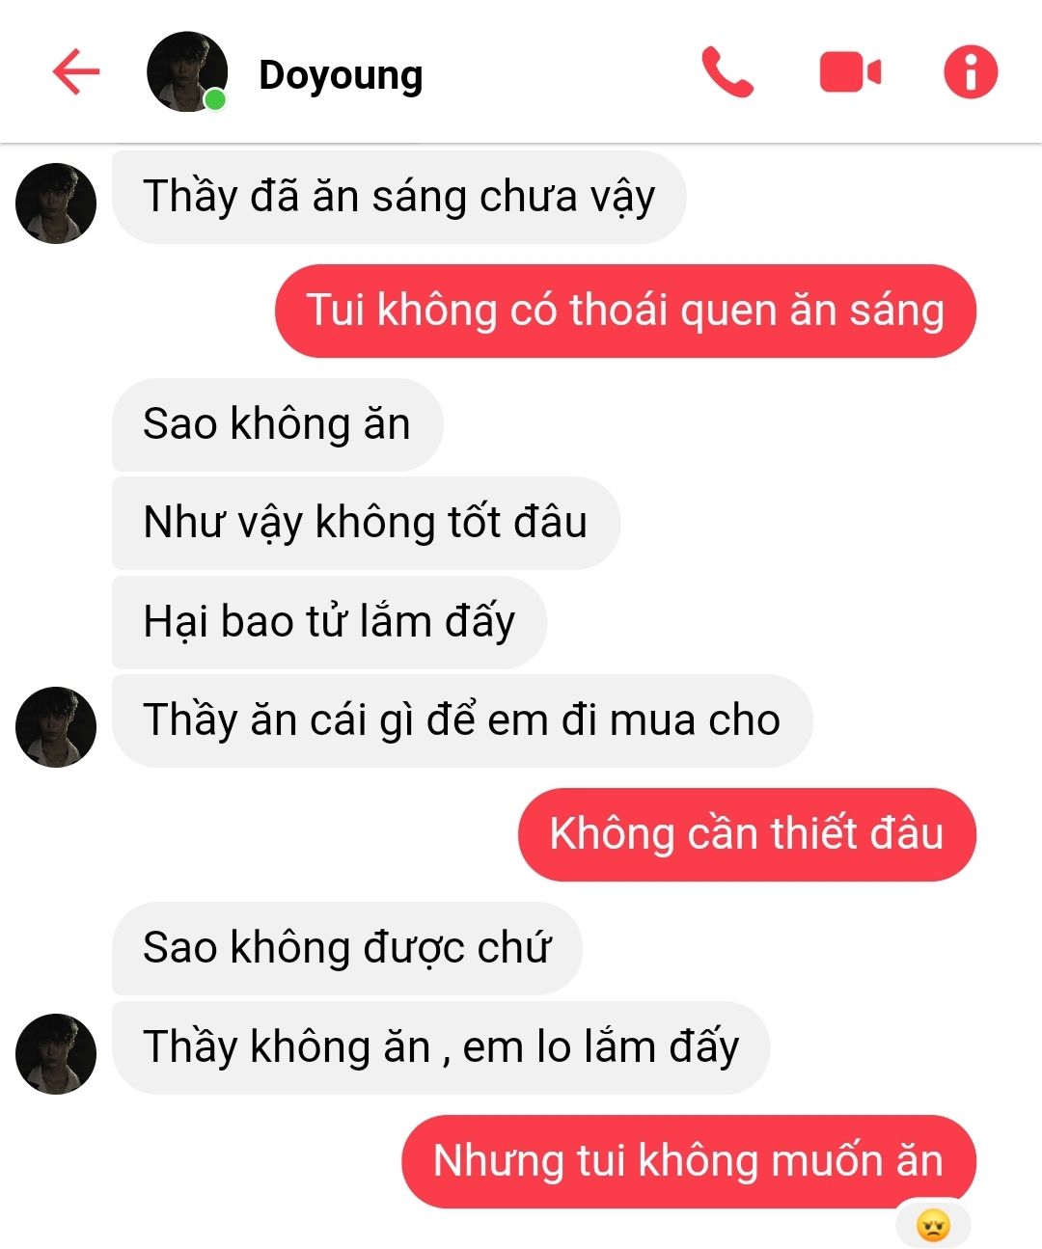Viewport: 1042px width, 1249px height.
Task: Select message "Thầy đã ăn sáng chưa vậy"
Action: tap(398, 197)
